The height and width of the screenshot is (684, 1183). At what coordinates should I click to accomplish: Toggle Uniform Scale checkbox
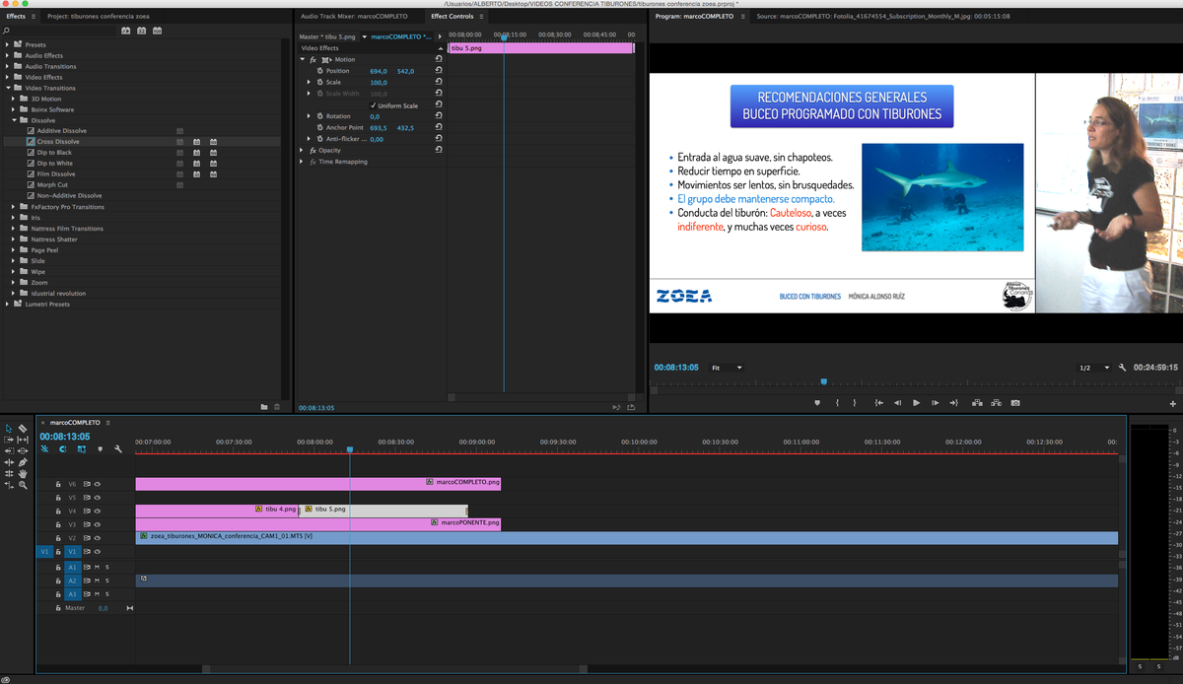pyautogui.click(x=373, y=105)
